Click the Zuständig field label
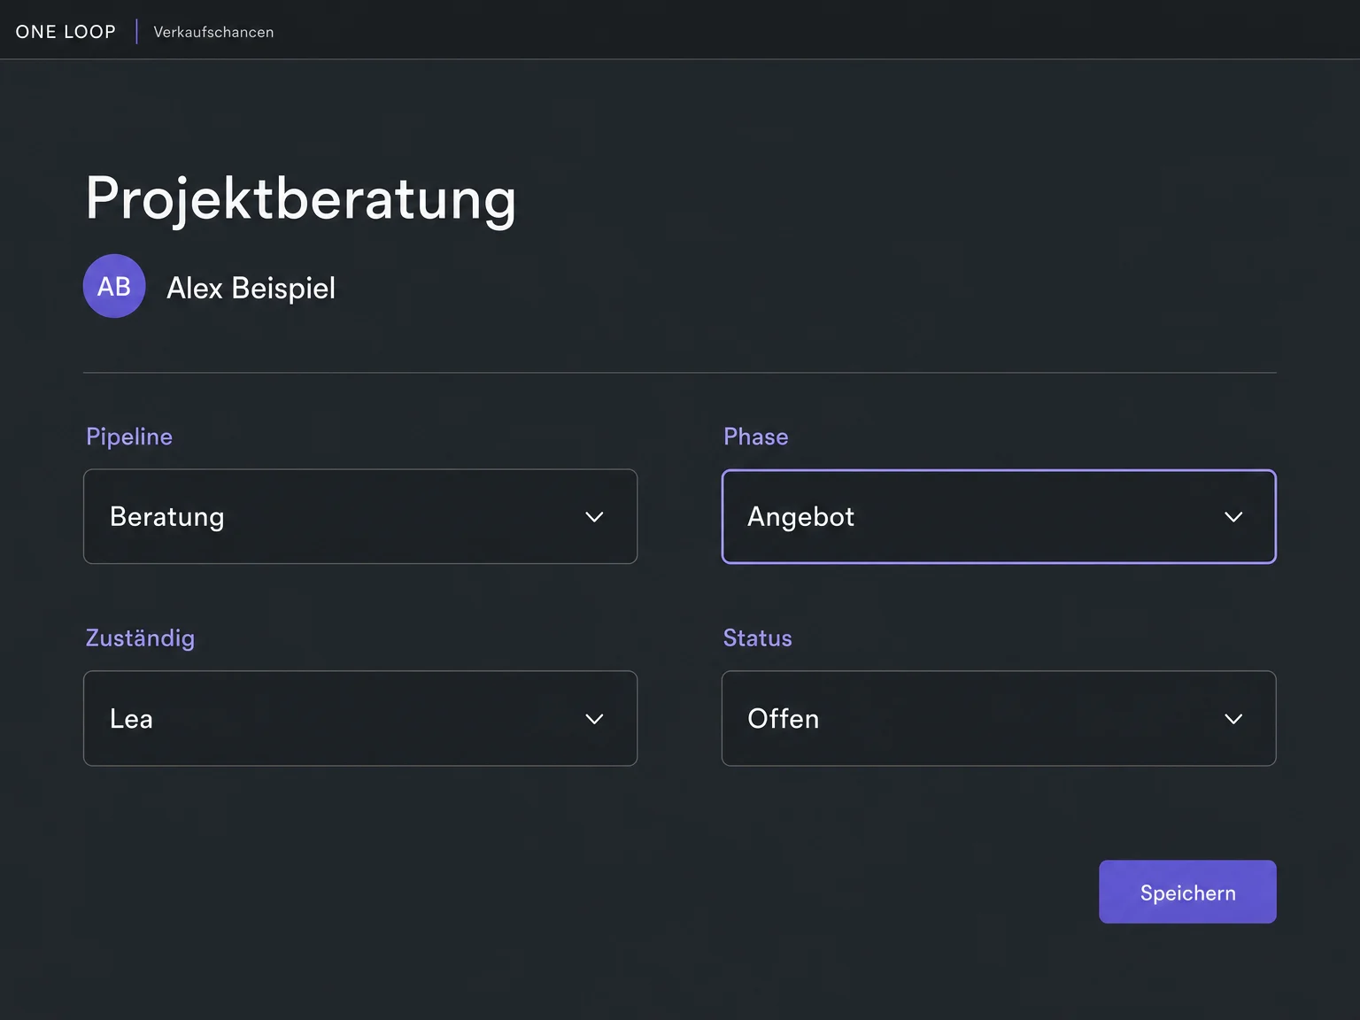 pyautogui.click(x=140, y=637)
